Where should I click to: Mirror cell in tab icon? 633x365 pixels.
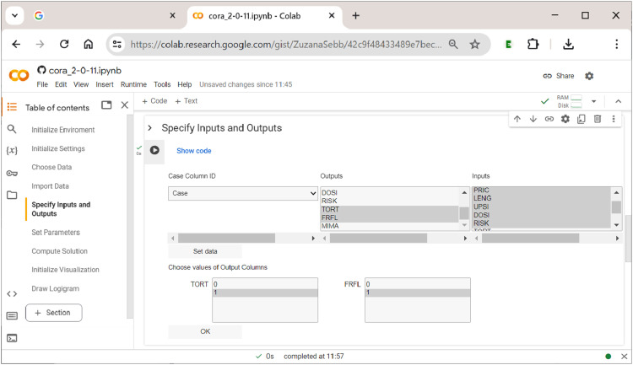point(582,119)
